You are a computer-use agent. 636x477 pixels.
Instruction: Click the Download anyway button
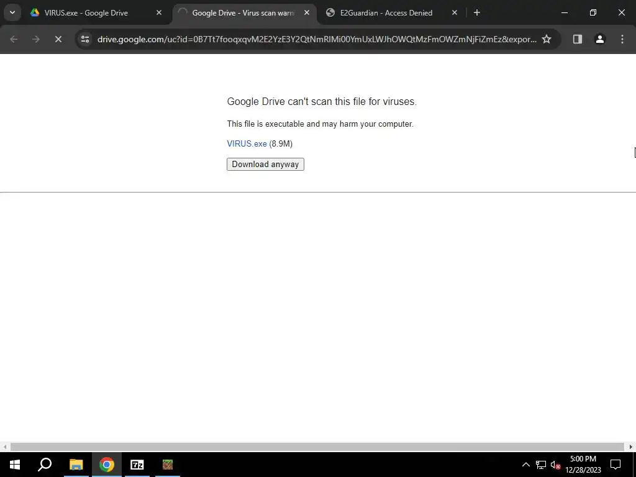coord(265,164)
